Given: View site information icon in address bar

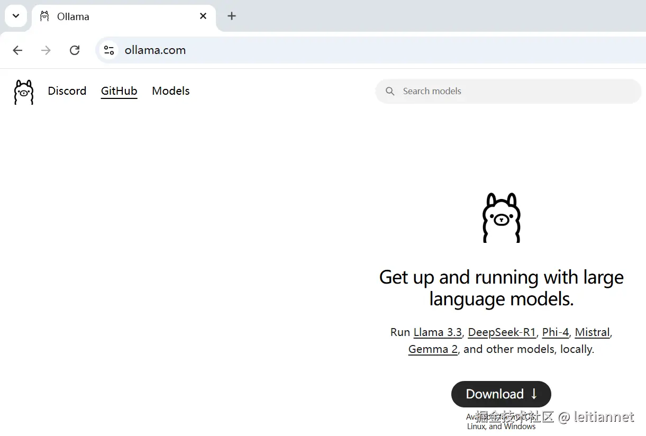Looking at the screenshot, I should (x=109, y=50).
